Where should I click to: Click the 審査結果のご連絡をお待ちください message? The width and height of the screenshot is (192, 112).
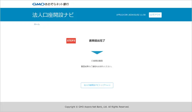pos(97,66)
